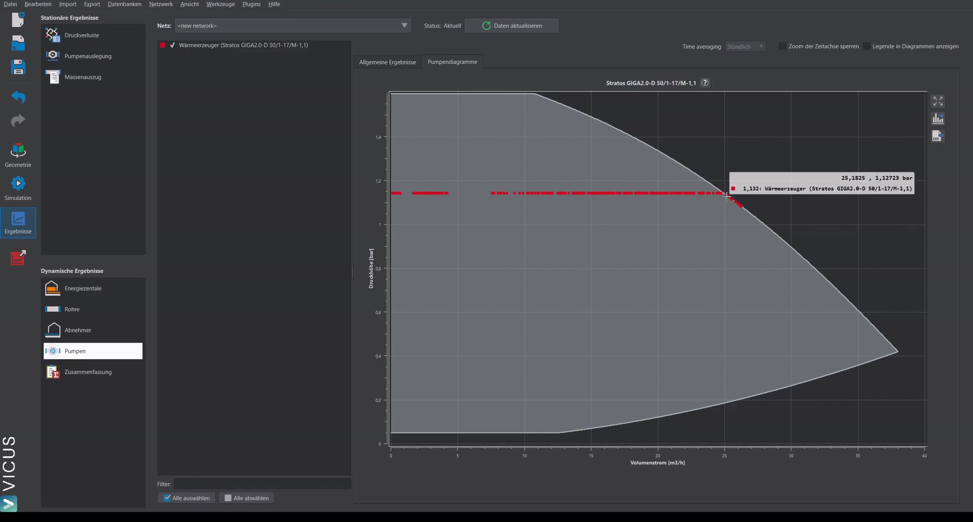Enable Zoom der Zeitachse sperren

coord(782,46)
